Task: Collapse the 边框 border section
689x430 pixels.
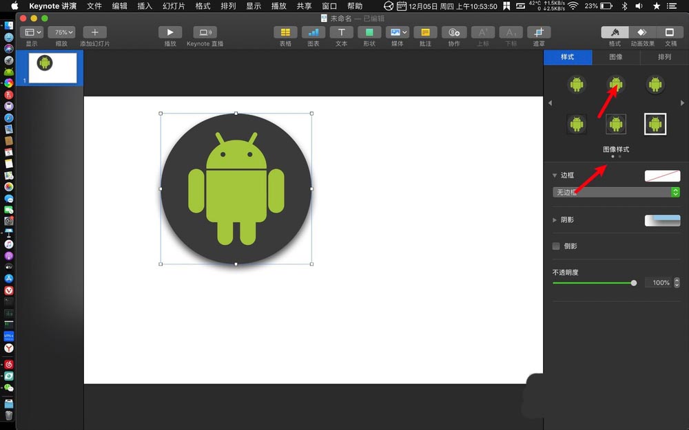Action: pyautogui.click(x=555, y=175)
